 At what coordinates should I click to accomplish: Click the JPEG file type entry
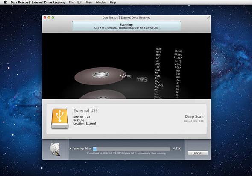click(x=158, y=64)
